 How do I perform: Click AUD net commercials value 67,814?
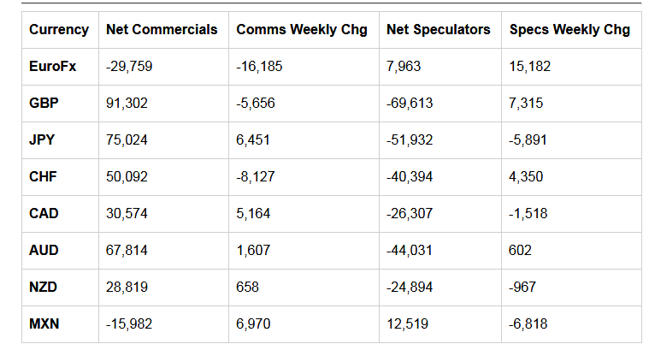(127, 250)
